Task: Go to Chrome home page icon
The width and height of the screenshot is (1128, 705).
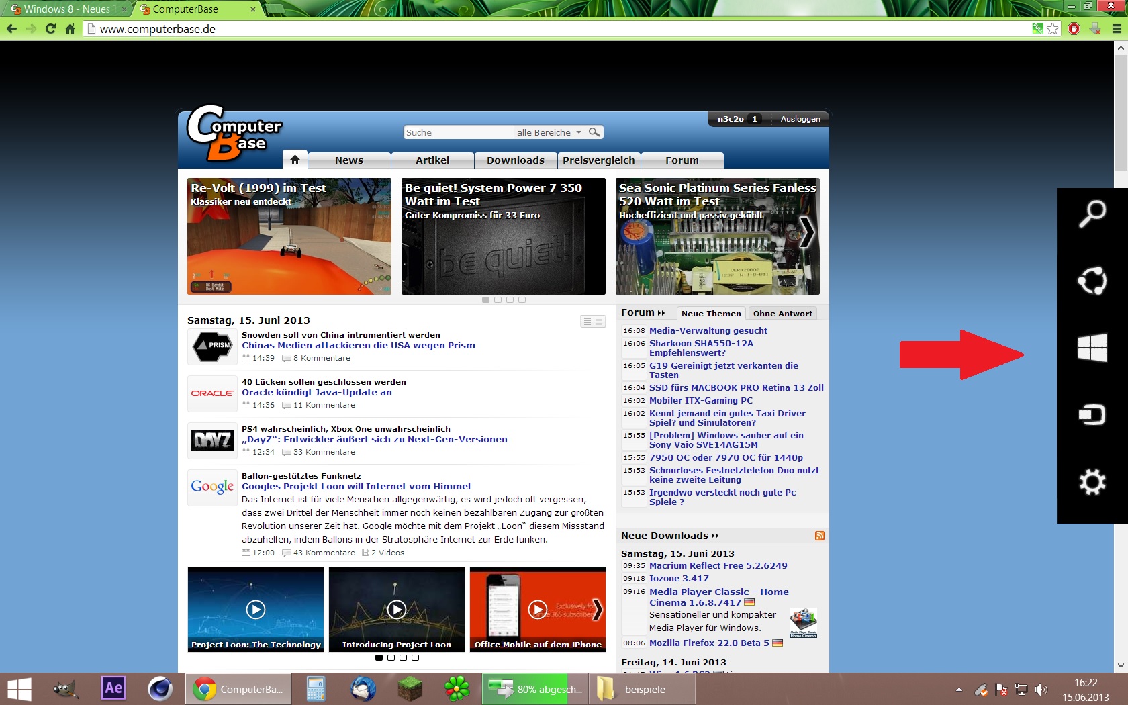Action: 70,29
